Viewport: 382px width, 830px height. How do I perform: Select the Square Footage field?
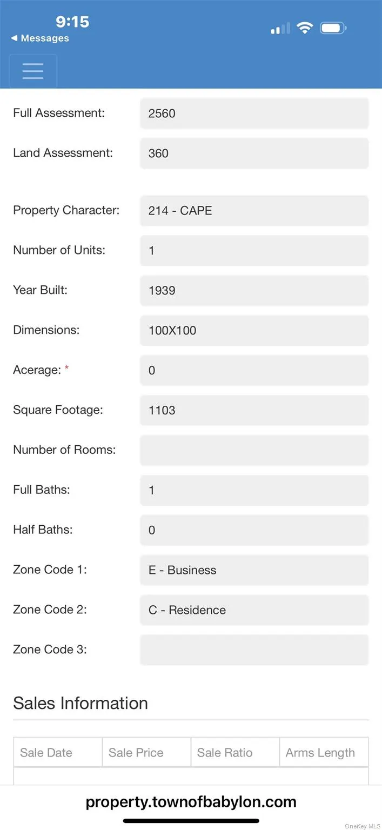tap(254, 410)
